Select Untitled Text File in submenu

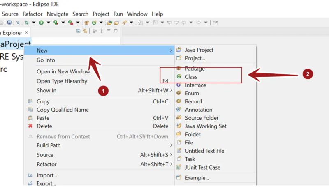[x=215, y=151]
